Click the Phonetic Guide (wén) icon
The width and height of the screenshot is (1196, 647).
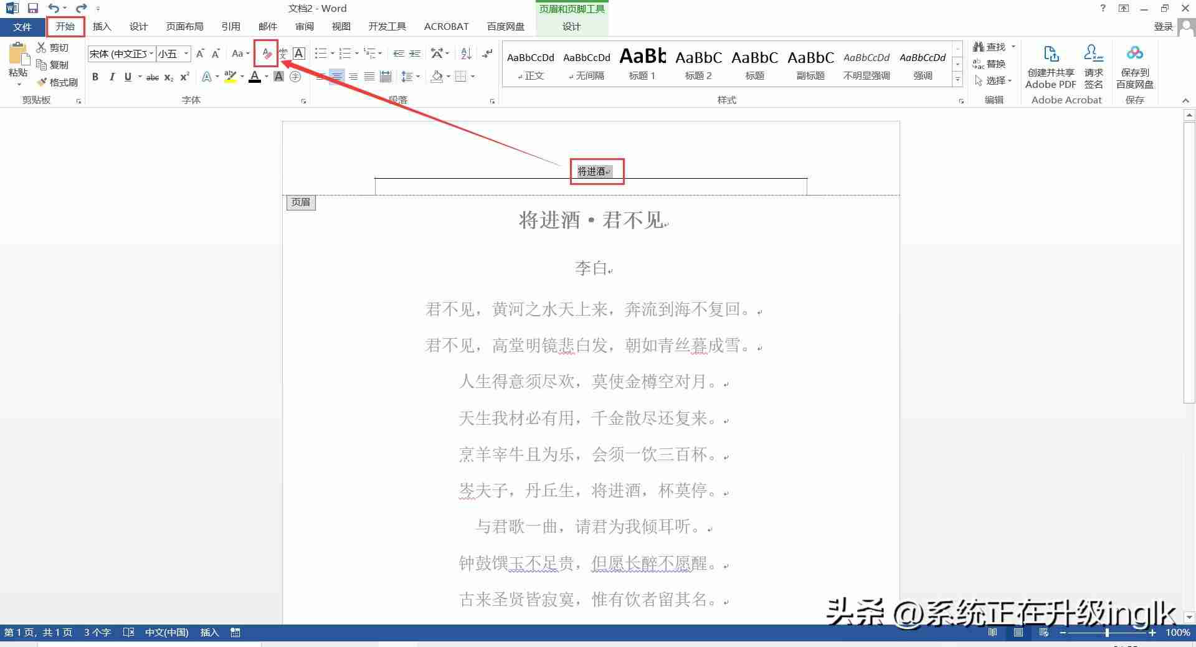click(283, 54)
